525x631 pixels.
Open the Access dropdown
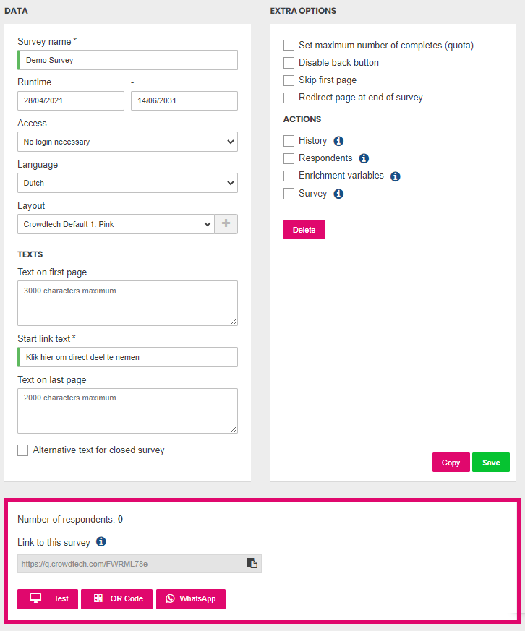(x=127, y=142)
